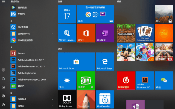The width and height of the screenshot is (175, 109).
Task: Open the green 爱奇艺 tile
Action: [x=86, y=80]
